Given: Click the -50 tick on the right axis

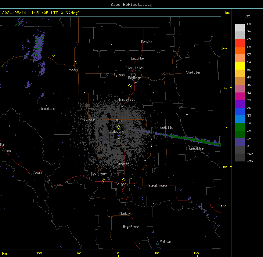Looking at the screenshot, I should [224, 167].
